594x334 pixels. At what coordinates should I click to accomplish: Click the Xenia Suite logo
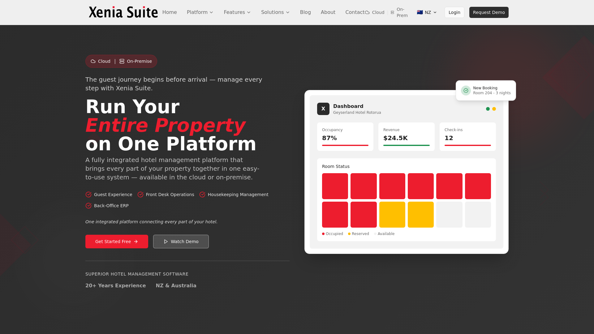pyautogui.click(x=123, y=12)
